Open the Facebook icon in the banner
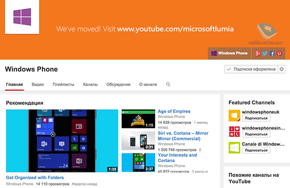The image size is (290, 188). pos(272,53)
